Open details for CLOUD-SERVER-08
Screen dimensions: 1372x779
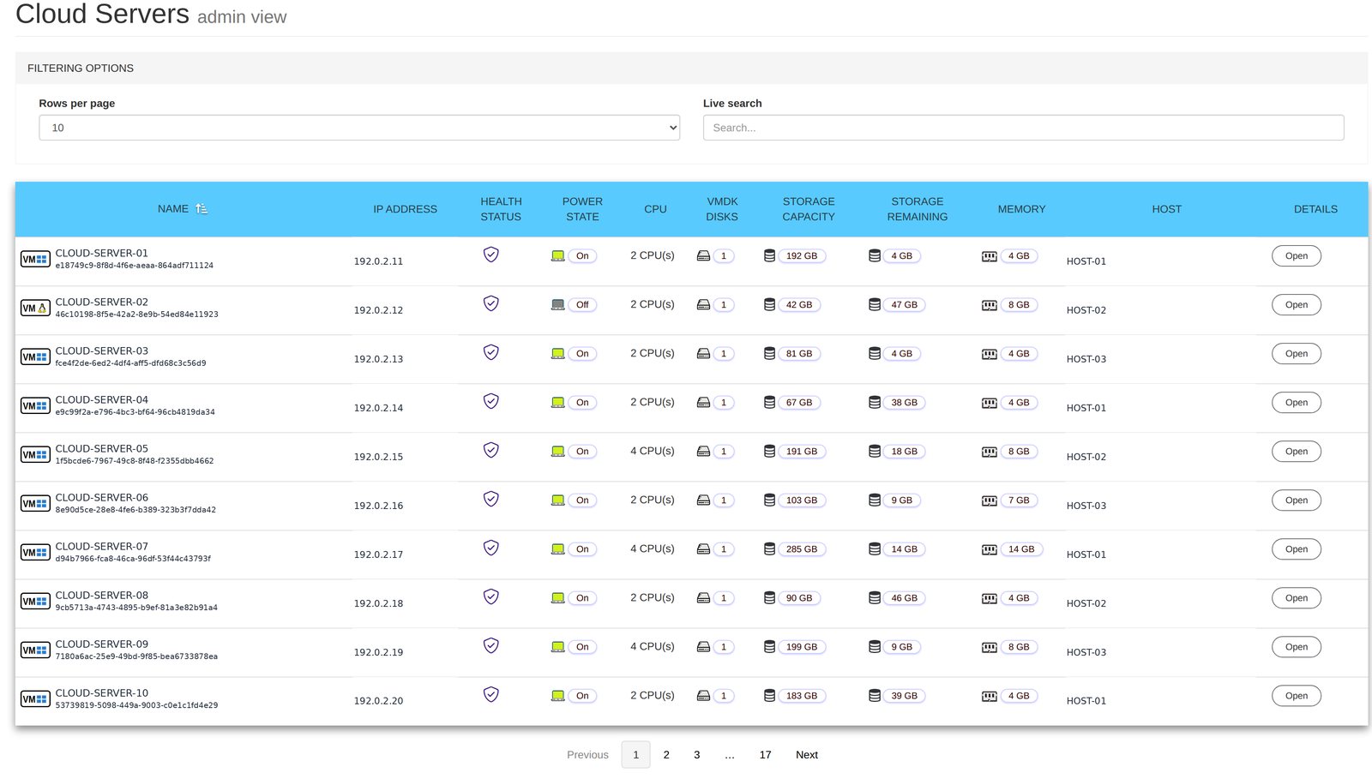click(1296, 598)
